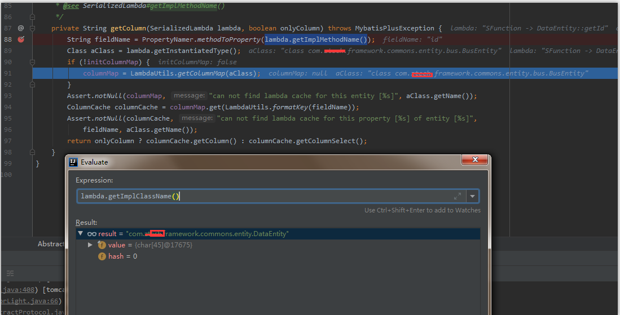Toggle the breakpoint on line 88
The width and height of the screenshot is (620, 315).
[21, 39]
